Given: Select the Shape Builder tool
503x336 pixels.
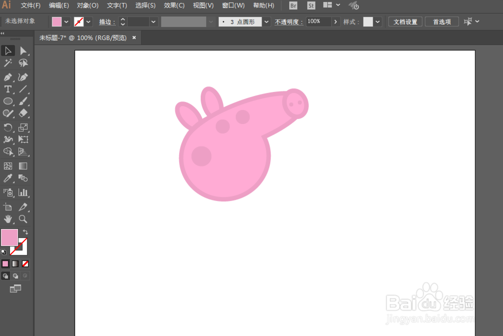Looking at the screenshot, I should [x=8, y=152].
